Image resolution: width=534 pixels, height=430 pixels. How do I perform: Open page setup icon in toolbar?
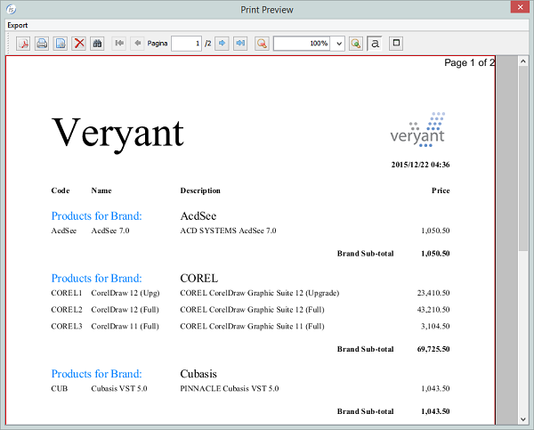61,43
